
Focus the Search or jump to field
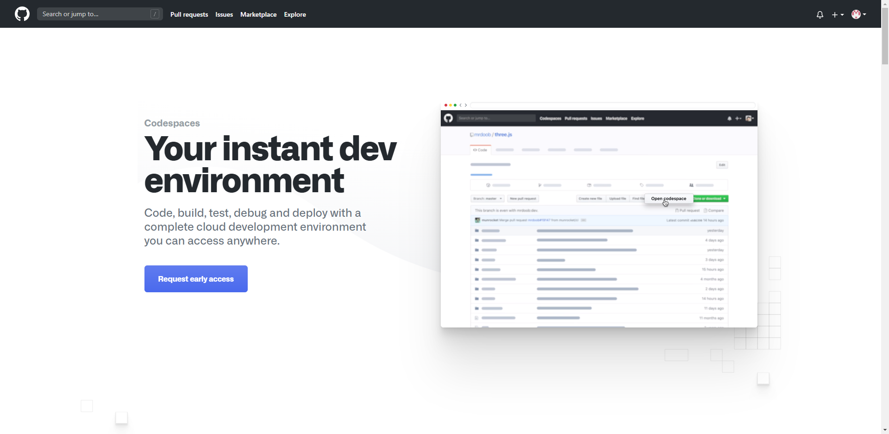(x=100, y=14)
